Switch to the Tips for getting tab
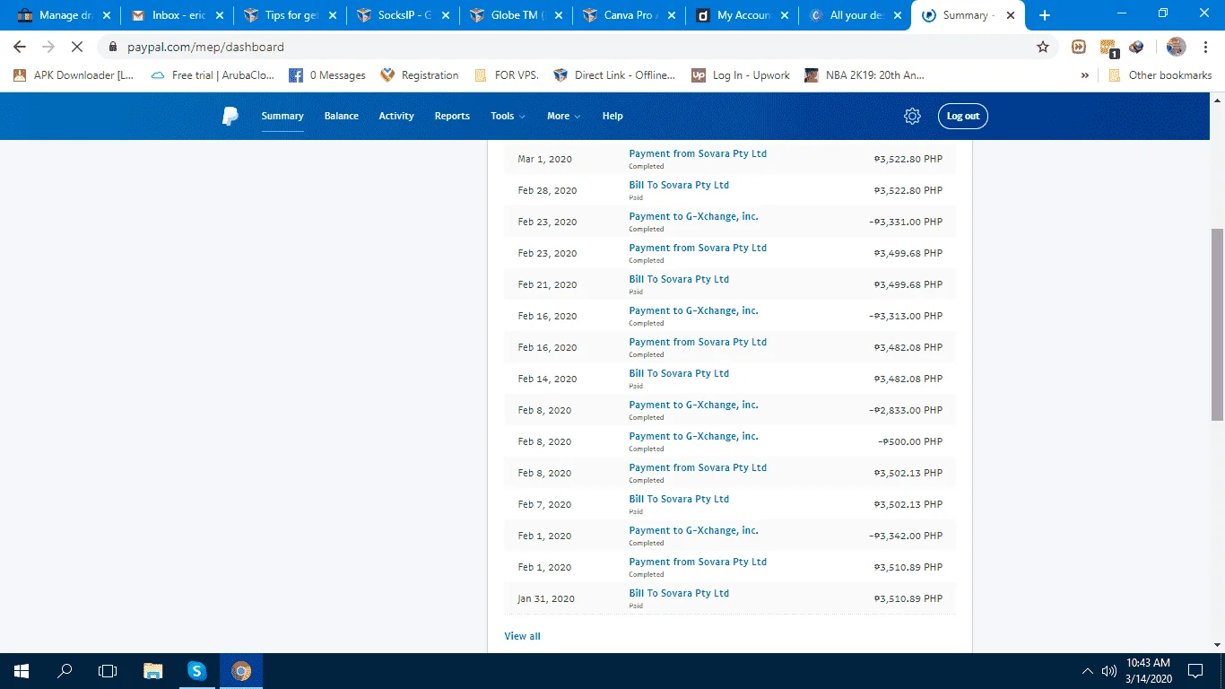The image size is (1225, 689). click(x=289, y=15)
